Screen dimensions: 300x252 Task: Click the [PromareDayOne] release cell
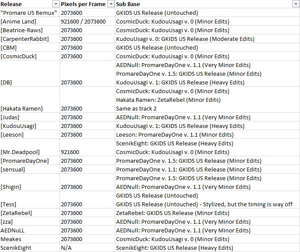coord(30,161)
